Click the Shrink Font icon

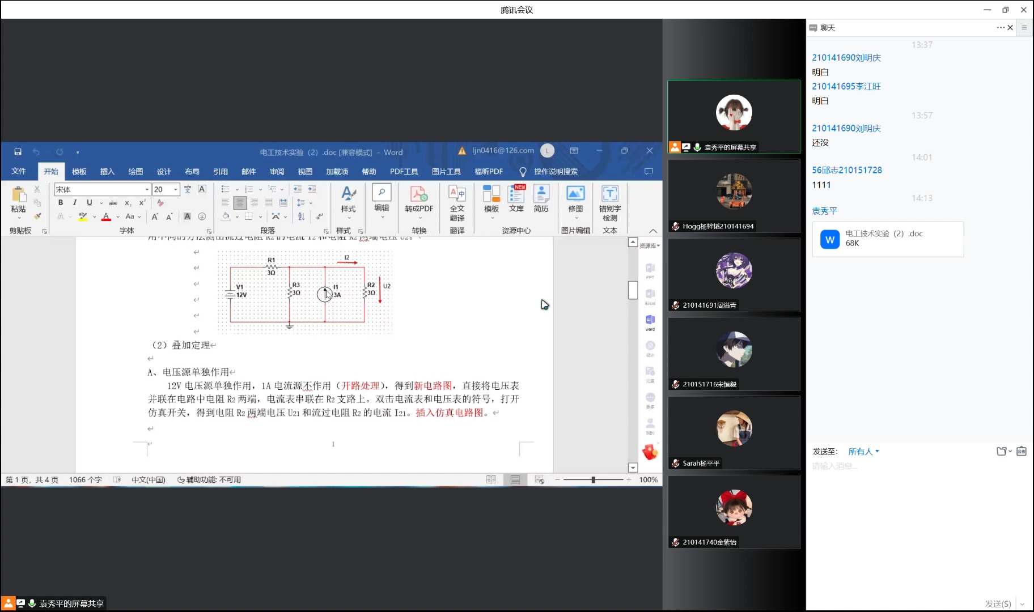169,216
